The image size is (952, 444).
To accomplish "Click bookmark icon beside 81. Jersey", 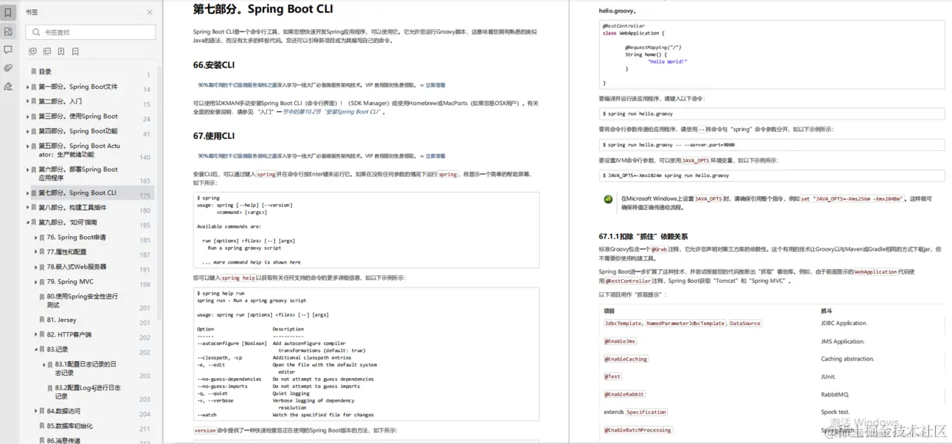I will [41, 320].
